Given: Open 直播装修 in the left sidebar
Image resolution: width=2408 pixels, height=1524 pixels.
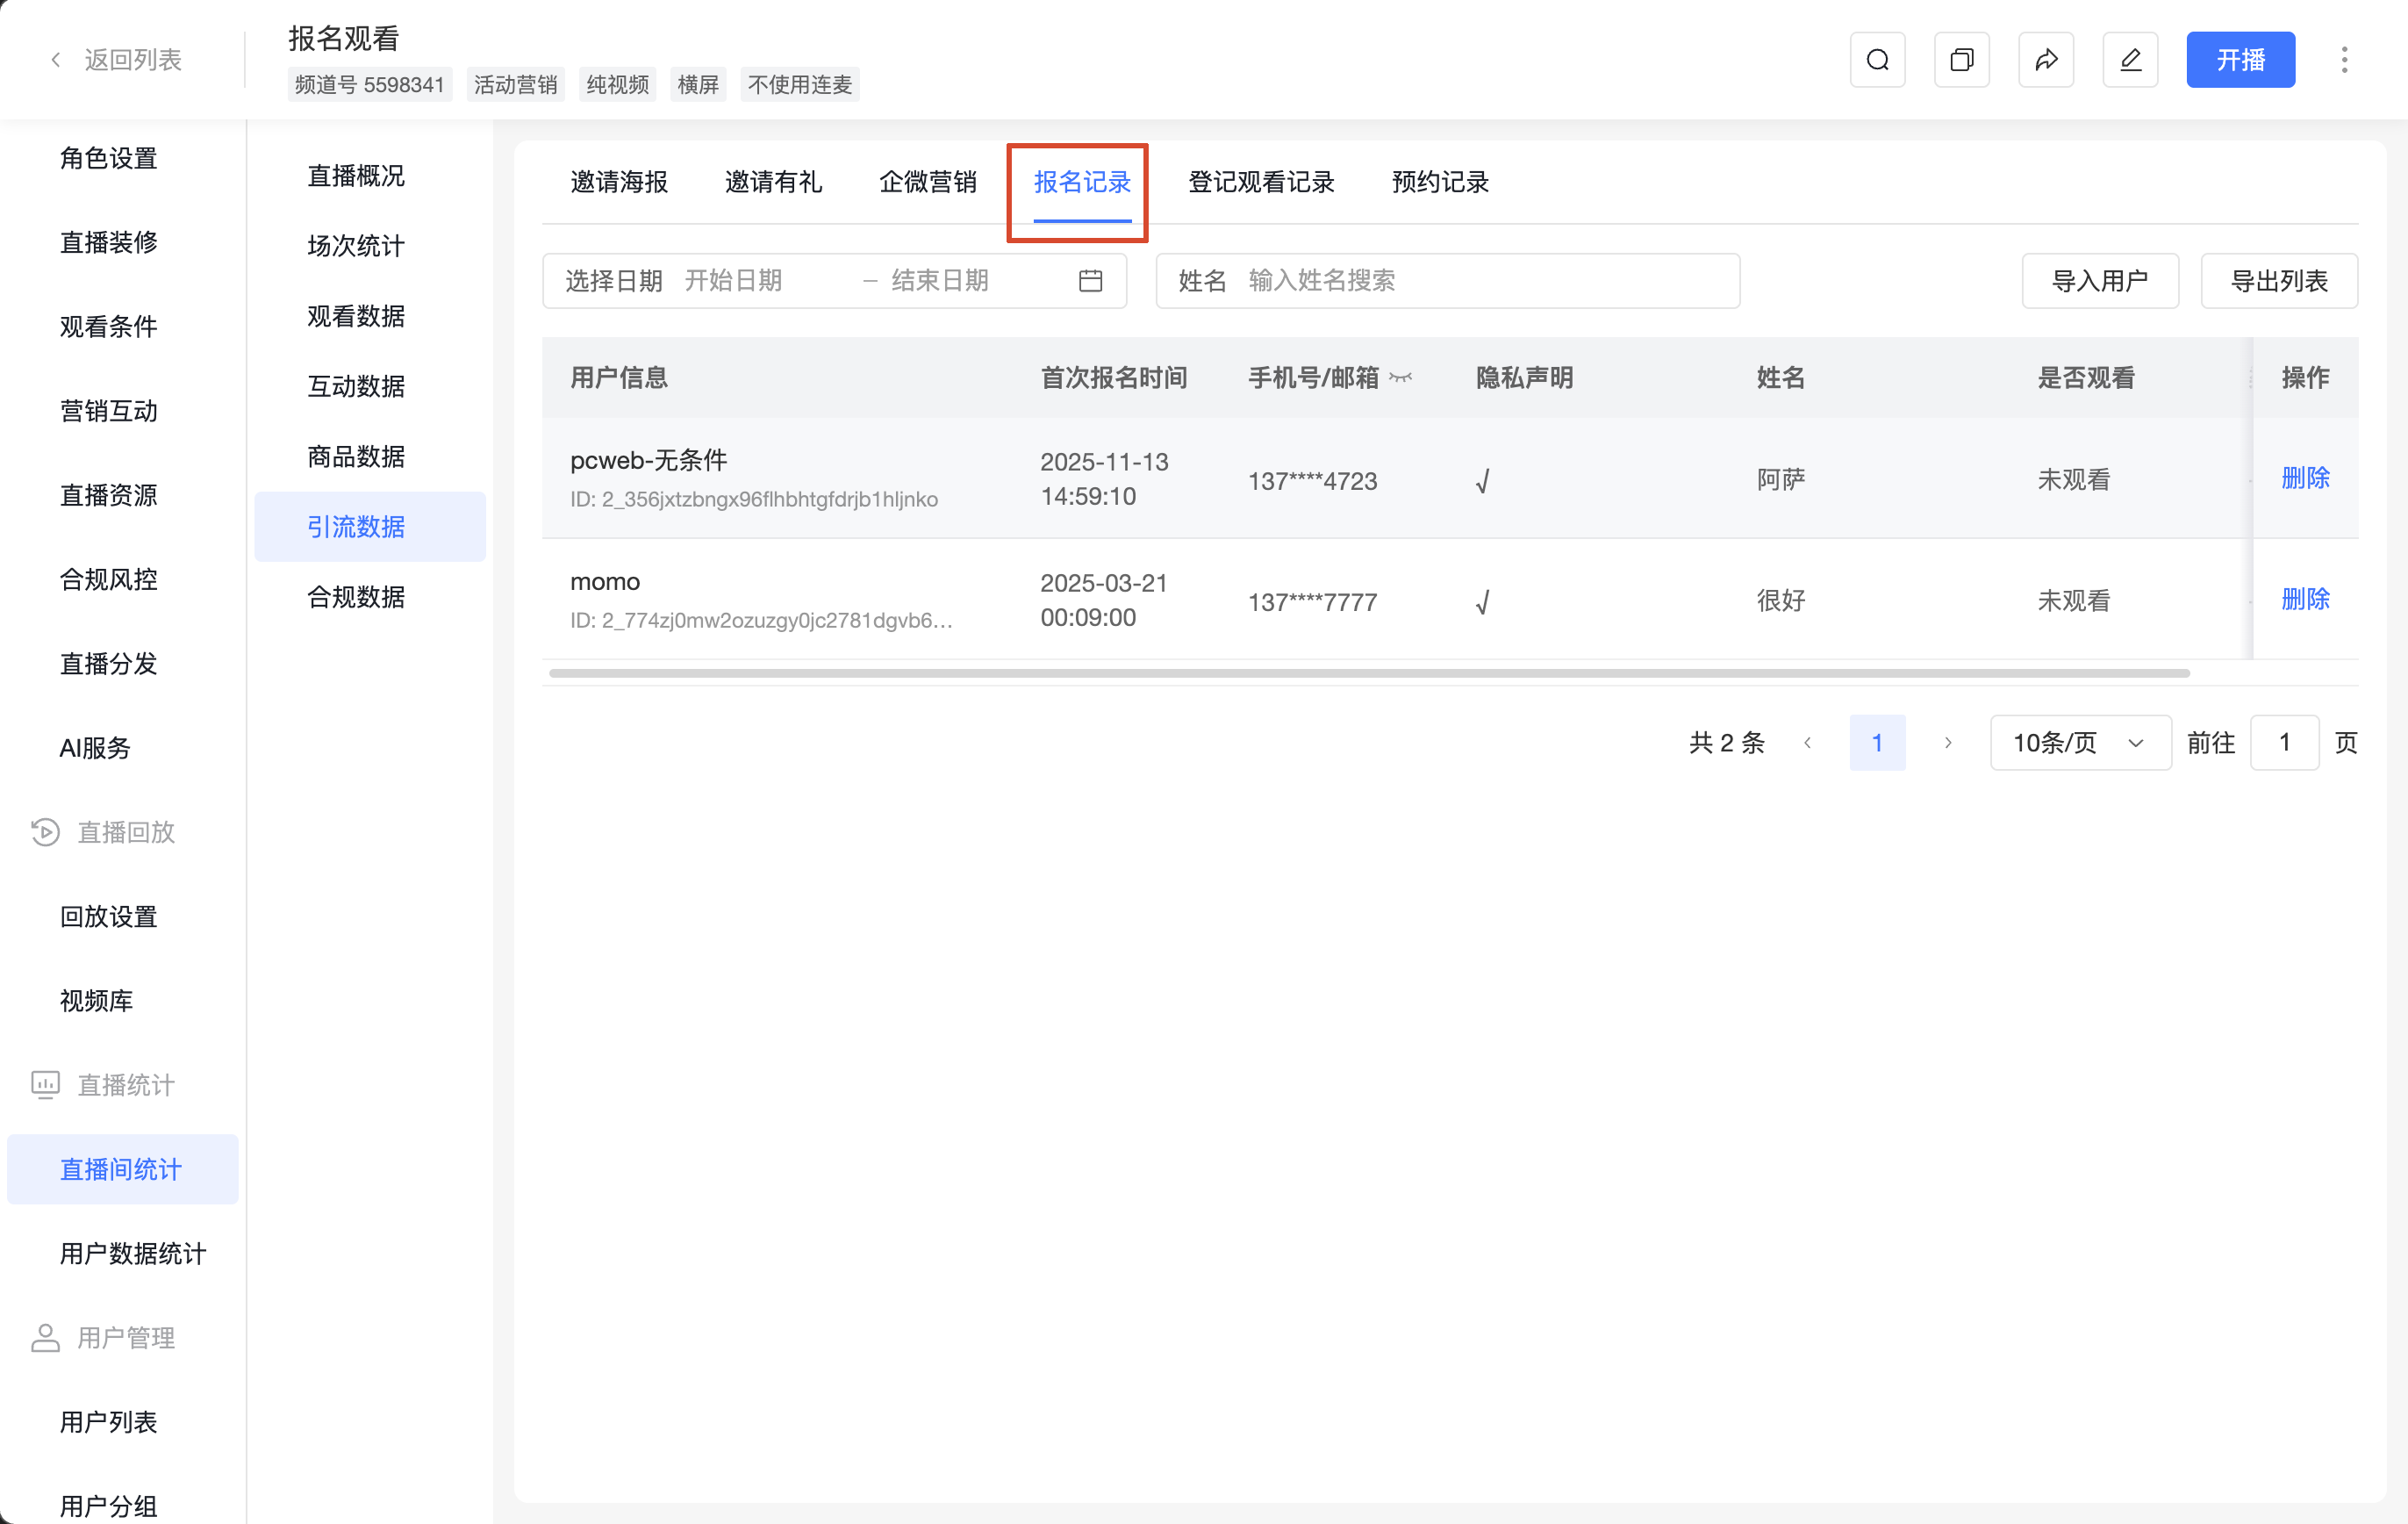Looking at the screenshot, I should pos(108,242).
